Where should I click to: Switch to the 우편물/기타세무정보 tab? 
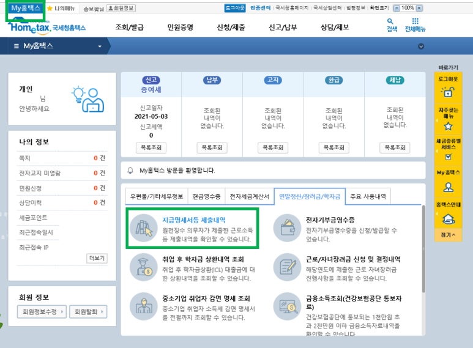click(x=157, y=196)
